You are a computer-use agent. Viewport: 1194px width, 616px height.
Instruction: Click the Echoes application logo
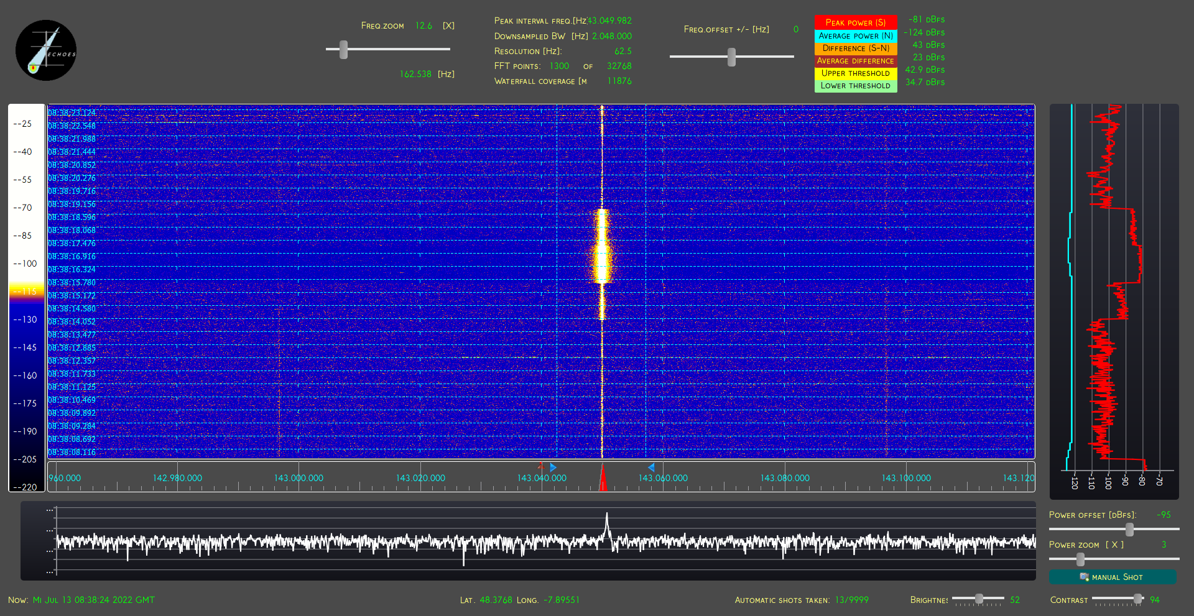(46, 50)
